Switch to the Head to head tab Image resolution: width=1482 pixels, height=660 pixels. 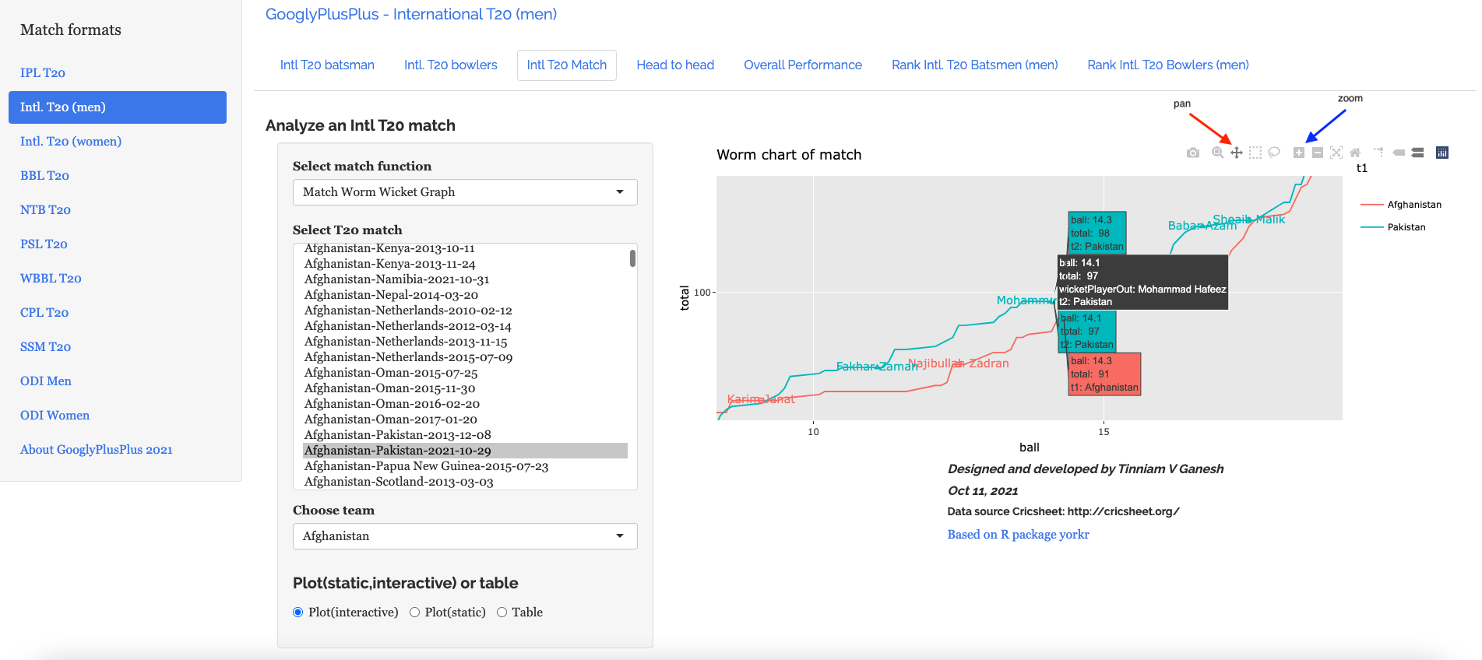pyautogui.click(x=675, y=65)
